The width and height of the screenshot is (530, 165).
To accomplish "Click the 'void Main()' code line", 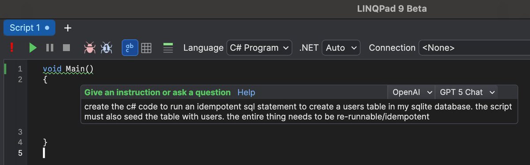I will [68, 69].
